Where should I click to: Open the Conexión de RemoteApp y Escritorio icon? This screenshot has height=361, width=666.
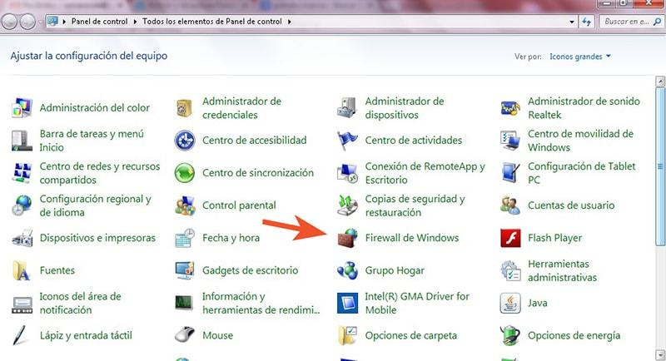point(347,173)
